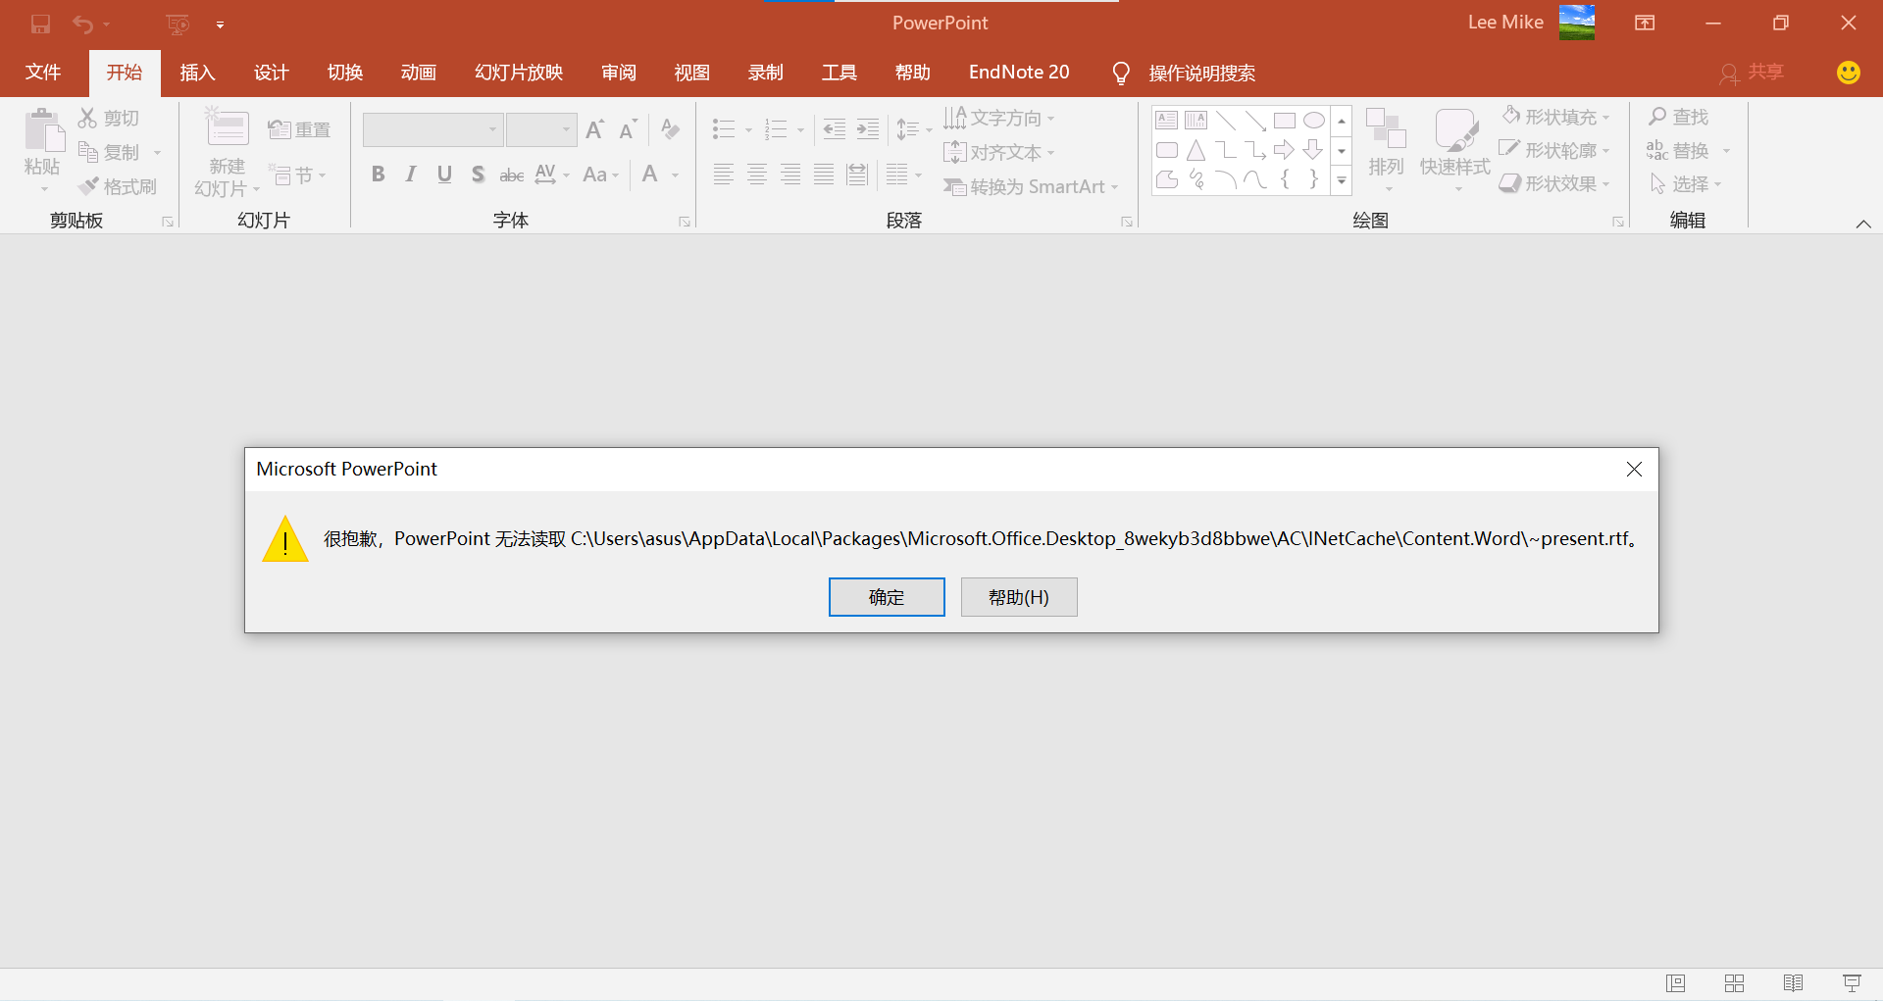Click 确定 in the error dialog

(x=887, y=597)
